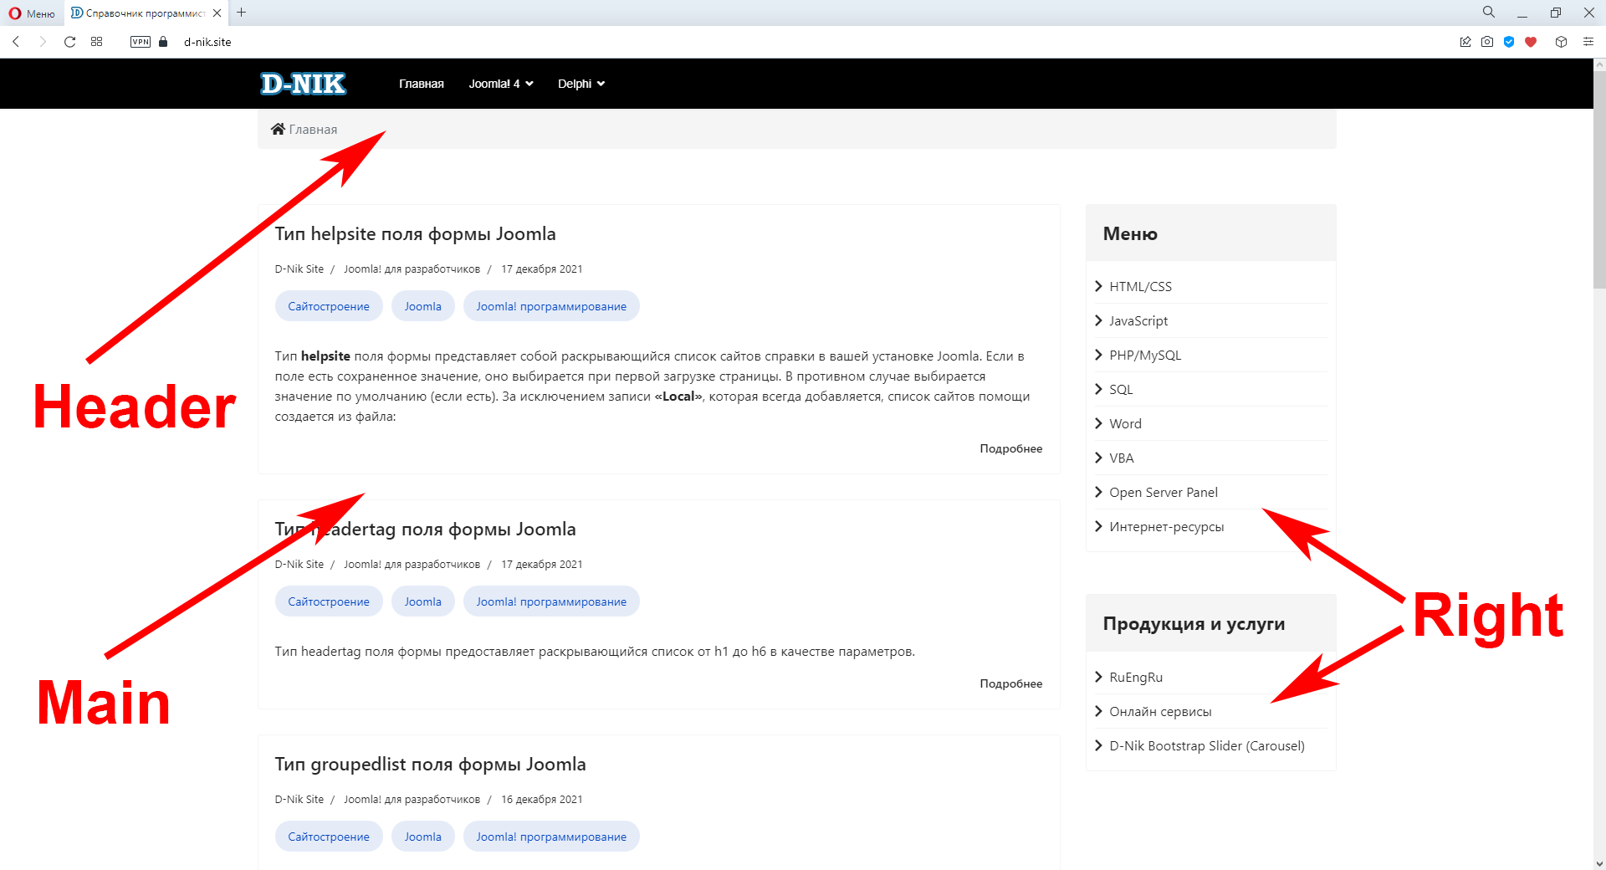Expand the Delphi dropdown menu
This screenshot has width=1606, height=870.
[x=581, y=84]
